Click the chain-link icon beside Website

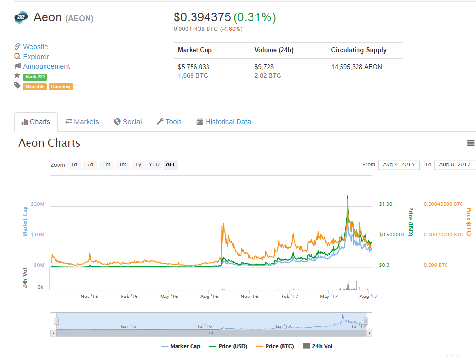17,46
